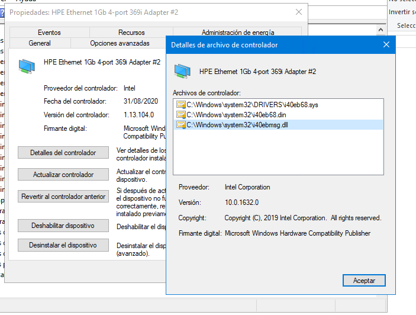The height and width of the screenshot is (315, 416).
Task: Select the i40ebmsg.dll driver file entry
Action: click(278, 125)
